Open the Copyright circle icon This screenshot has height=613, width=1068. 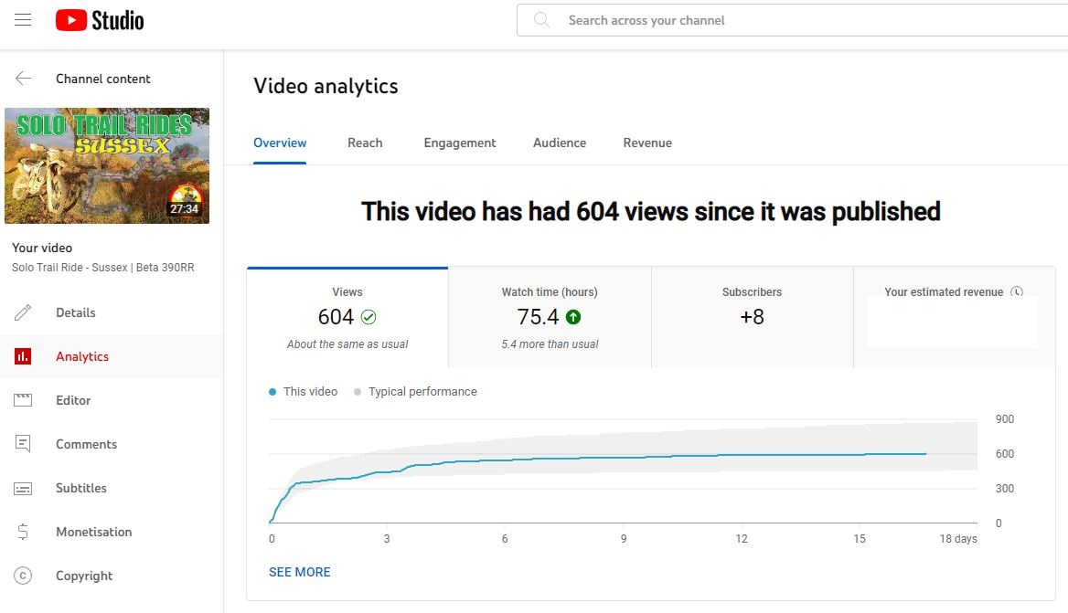pyautogui.click(x=23, y=576)
